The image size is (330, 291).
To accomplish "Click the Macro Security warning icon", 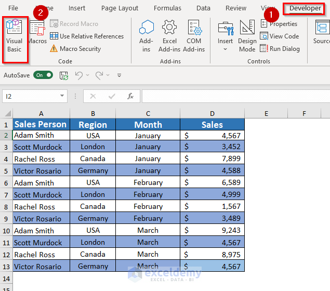I will click(54, 49).
